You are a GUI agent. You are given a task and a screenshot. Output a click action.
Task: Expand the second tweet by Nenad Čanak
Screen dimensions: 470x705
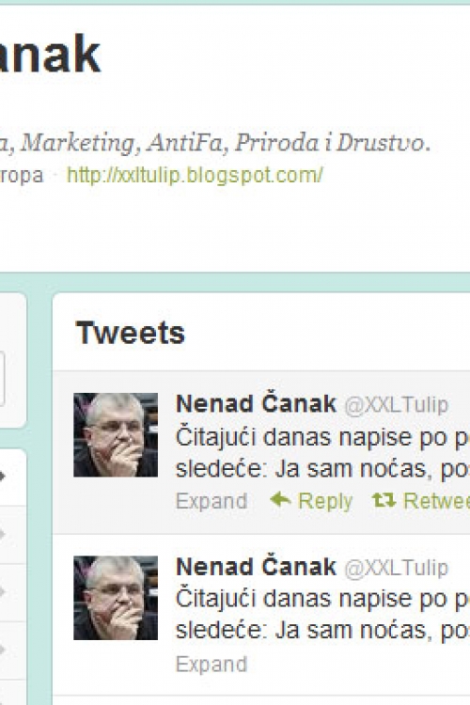pyautogui.click(x=211, y=664)
